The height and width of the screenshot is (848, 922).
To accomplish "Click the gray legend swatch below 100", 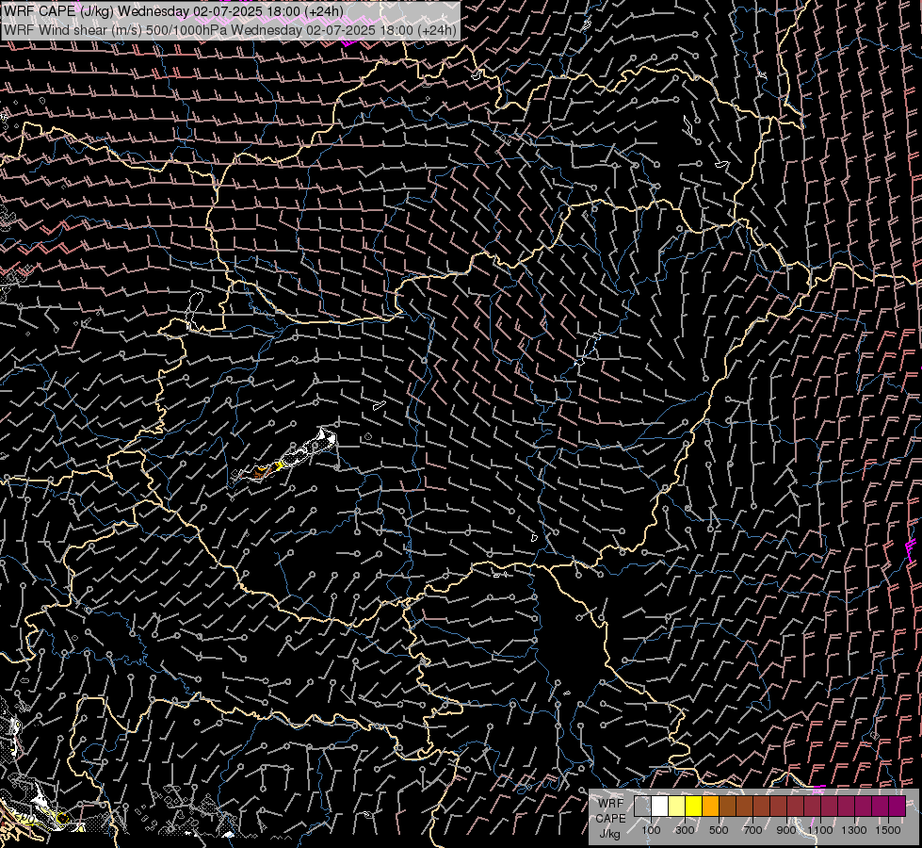I will (642, 806).
